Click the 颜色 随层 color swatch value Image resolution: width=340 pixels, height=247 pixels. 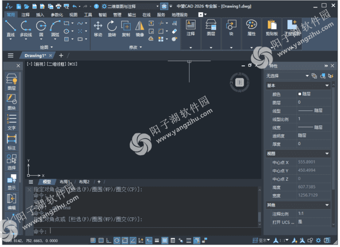(x=313, y=94)
